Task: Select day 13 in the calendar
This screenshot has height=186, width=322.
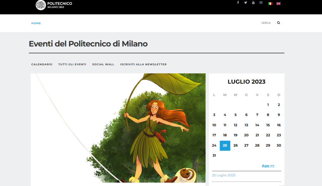Action: point(246,125)
